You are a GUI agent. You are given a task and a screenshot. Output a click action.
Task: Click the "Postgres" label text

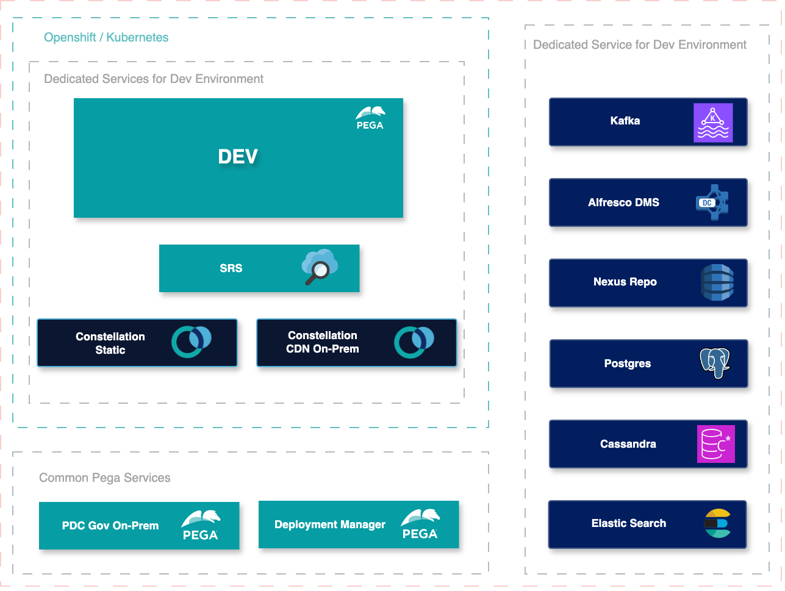click(628, 364)
